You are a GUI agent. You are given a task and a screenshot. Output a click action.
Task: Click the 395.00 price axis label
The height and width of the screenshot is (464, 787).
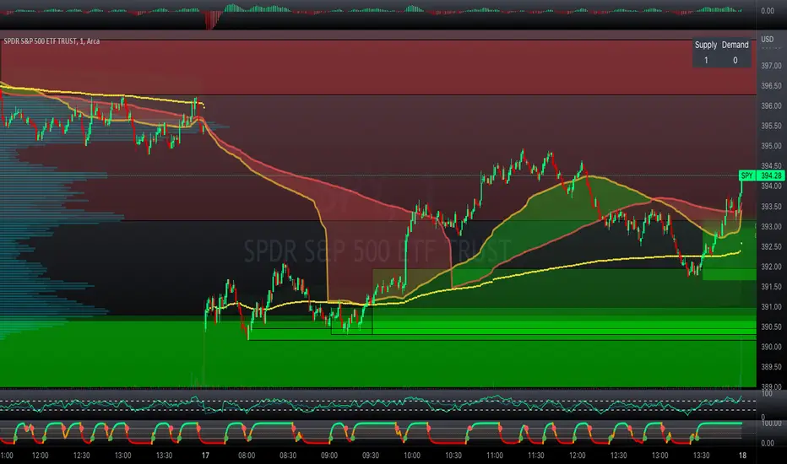tap(771, 146)
